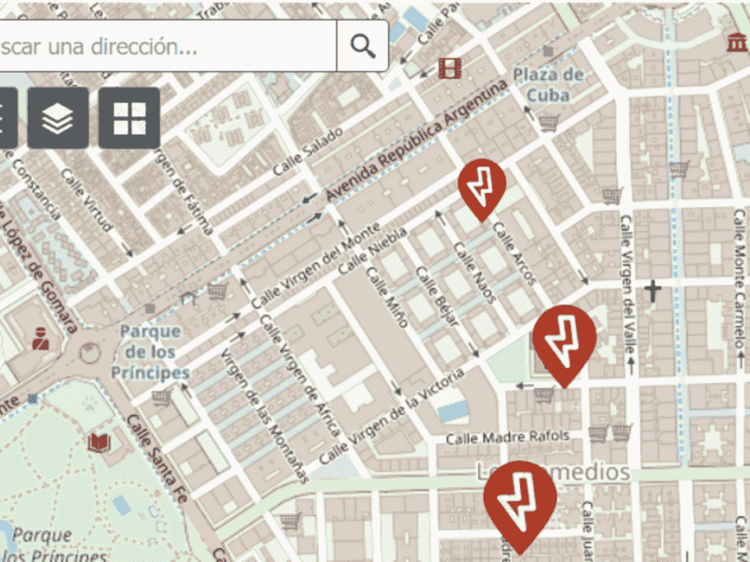Click the Parque de los Príncipes station label
Screen dimensions: 750x562
pos(150,352)
